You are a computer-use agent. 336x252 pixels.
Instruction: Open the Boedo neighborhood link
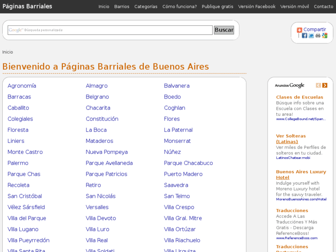click(172, 97)
